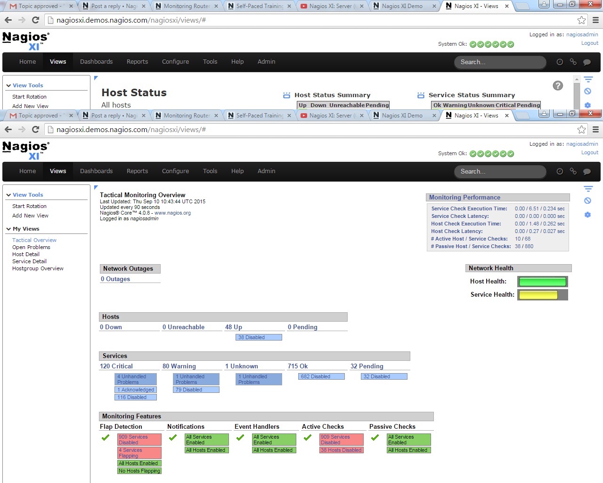This screenshot has width=603, height=483.
Task: Click blue triangle left of Host Status heading
Action: (x=96, y=78)
